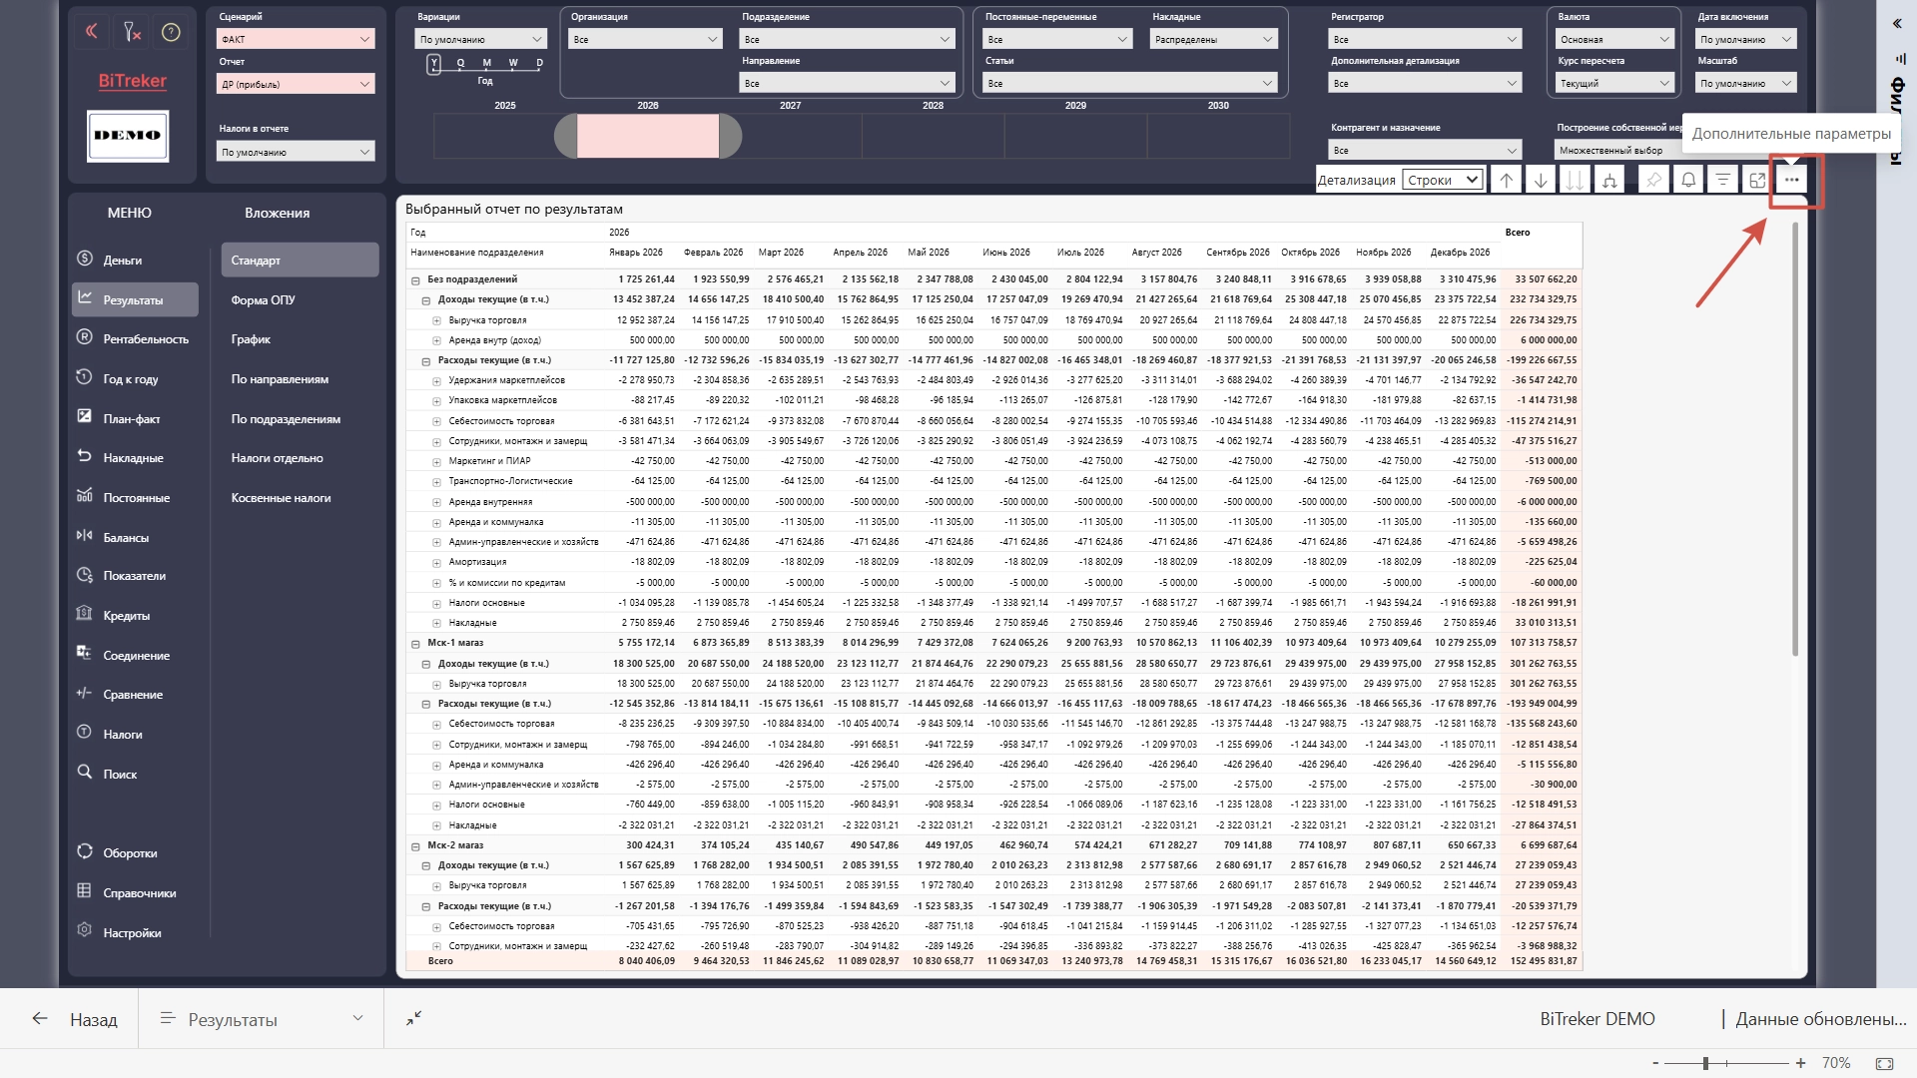
Task: Open the help question mark icon
Action: click(x=171, y=33)
